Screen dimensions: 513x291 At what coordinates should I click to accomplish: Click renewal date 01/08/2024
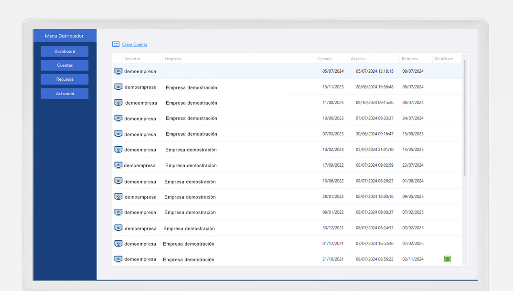tap(413, 181)
